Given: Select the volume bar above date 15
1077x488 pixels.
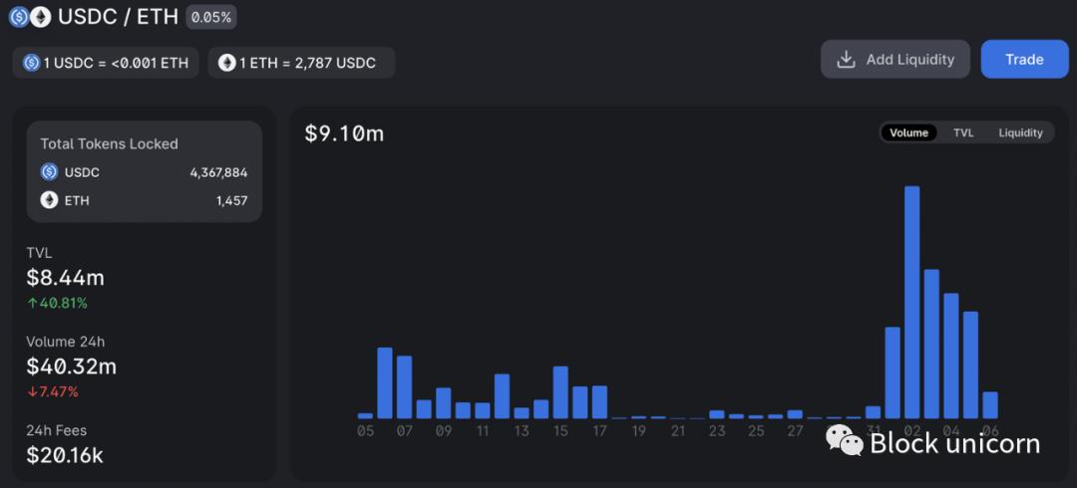Looking at the screenshot, I should click(560, 392).
